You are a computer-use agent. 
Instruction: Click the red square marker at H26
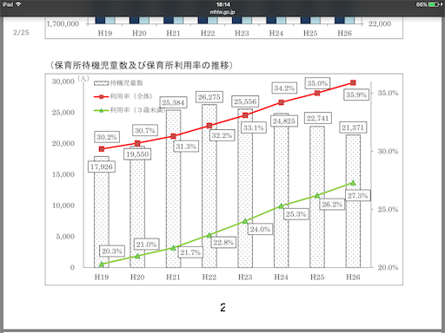coord(353,82)
